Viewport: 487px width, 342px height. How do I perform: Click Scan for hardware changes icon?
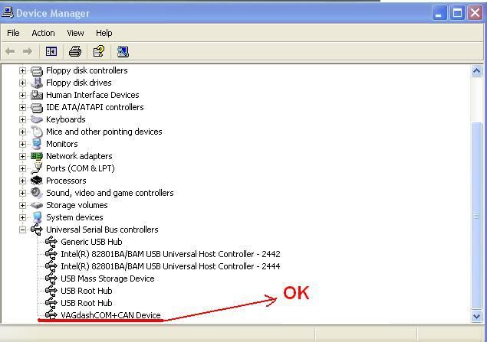123,51
